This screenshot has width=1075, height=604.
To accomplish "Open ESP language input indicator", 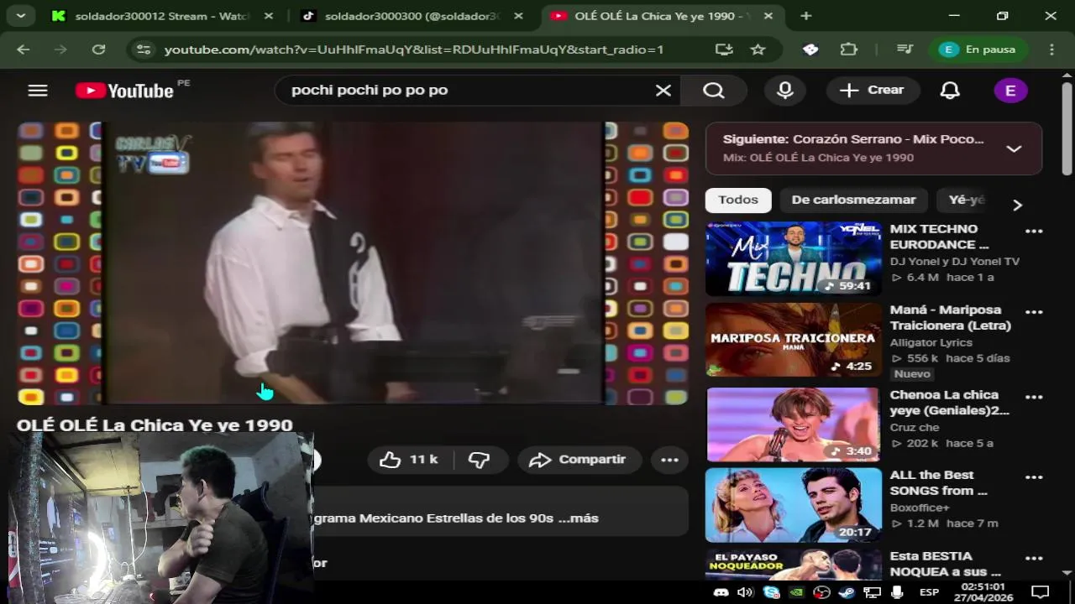I will point(929,592).
